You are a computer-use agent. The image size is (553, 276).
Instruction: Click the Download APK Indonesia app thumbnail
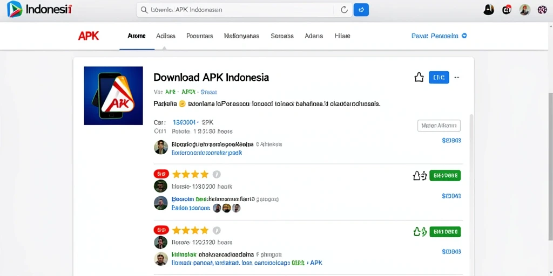tap(113, 96)
